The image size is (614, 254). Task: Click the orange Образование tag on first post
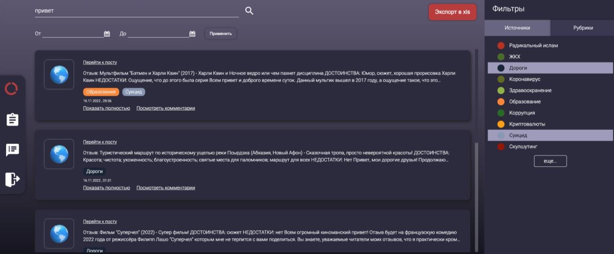click(x=101, y=92)
